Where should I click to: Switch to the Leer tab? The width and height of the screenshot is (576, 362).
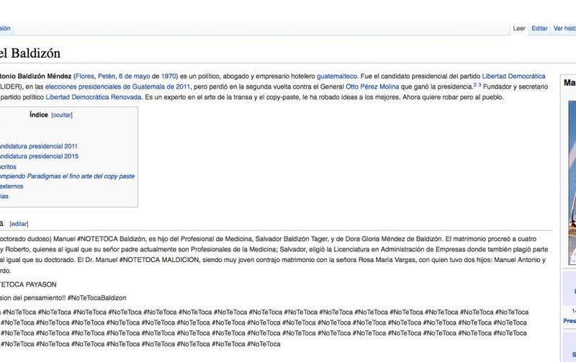point(519,28)
